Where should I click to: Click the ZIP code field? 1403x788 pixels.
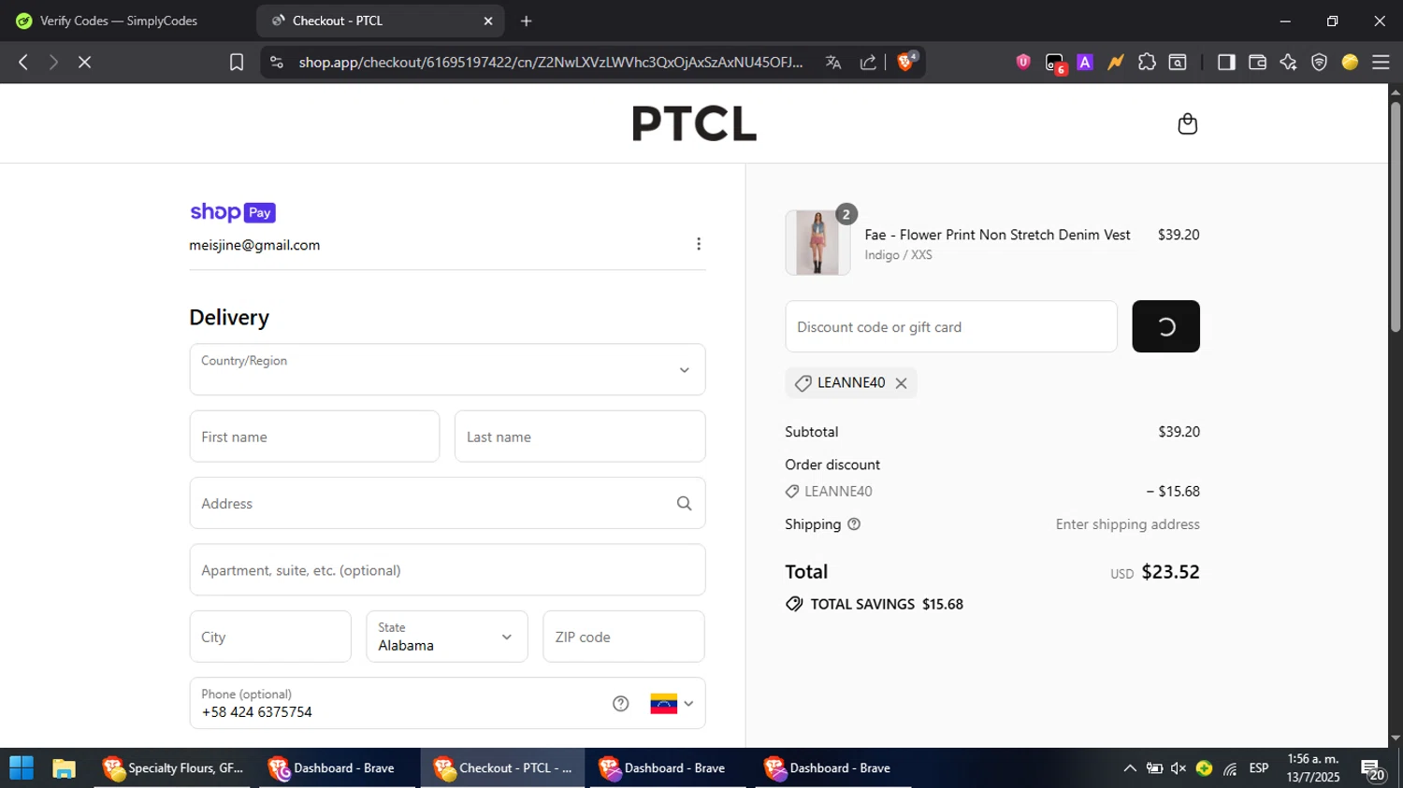point(623,637)
